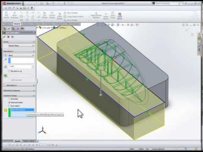The image size is (203, 152).
Task: Enable the Flip side to cut checkbox
Action: [x=9, y=71]
